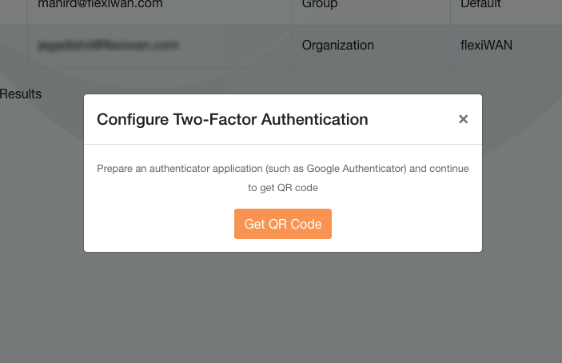Image resolution: width=562 pixels, height=363 pixels.
Task: Dismiss dialog via dimmed backdrop below it
Action: pyautogui.click(x=283, y=308)
